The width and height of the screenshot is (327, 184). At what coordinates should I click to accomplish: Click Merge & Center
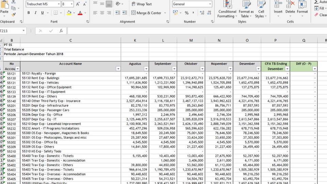(146, 13)
